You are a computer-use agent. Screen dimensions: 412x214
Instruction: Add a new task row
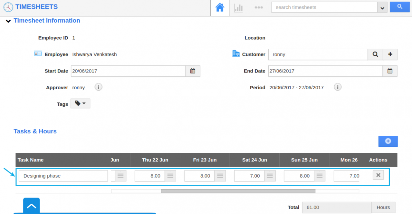(x=388, y=141)
